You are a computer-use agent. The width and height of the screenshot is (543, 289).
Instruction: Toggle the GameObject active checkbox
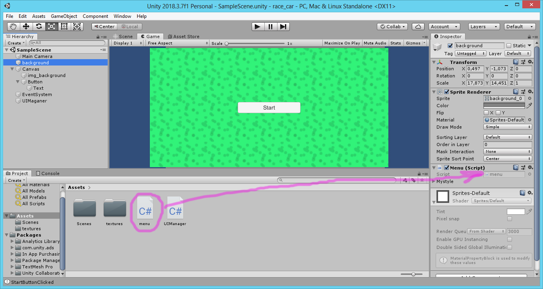pos(450,46)
